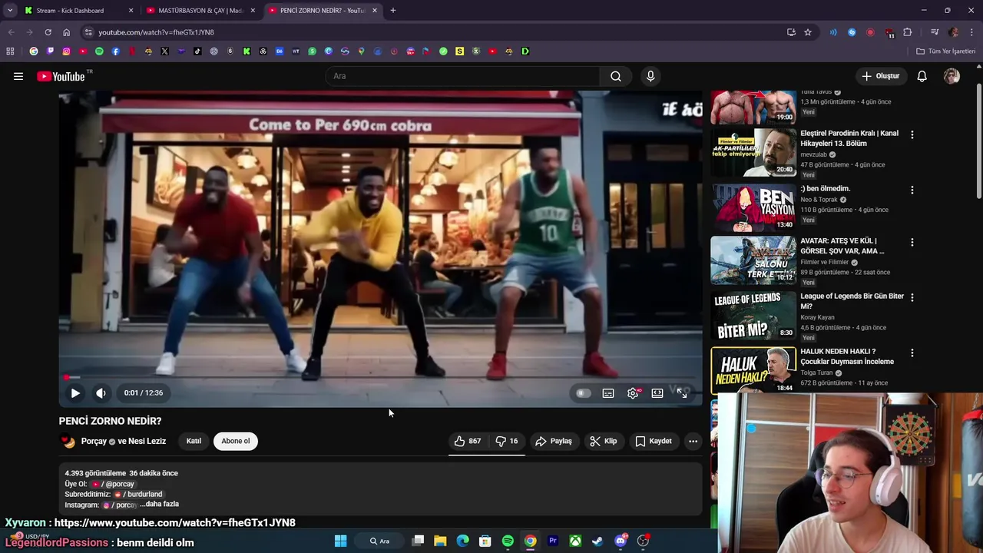Enter fullscreen mode in the player

click(682, 393)
